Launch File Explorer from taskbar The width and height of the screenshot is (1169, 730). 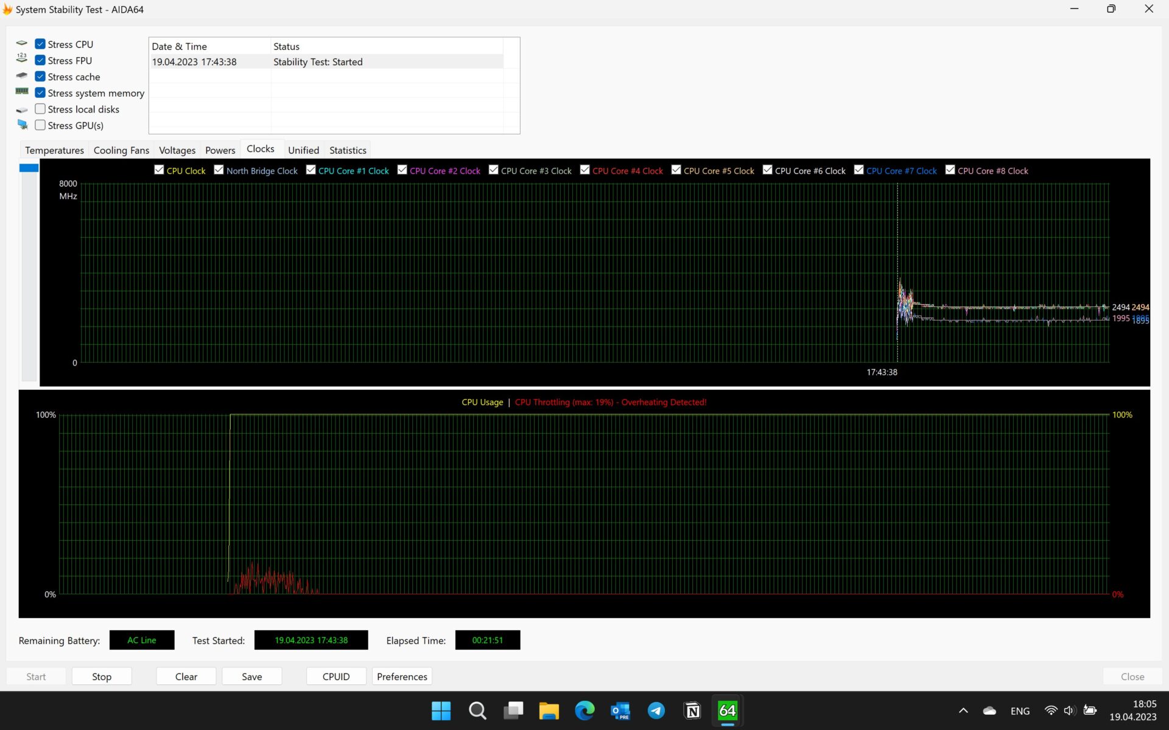coord(549,711)
